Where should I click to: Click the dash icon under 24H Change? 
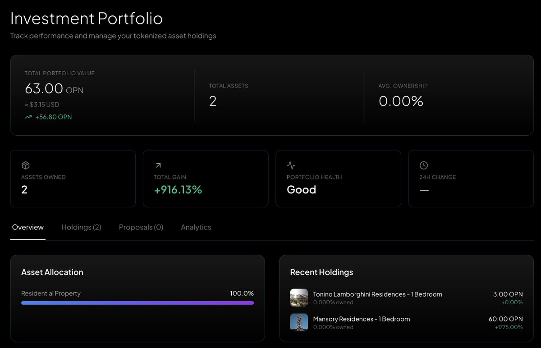[x=424, y=190]
